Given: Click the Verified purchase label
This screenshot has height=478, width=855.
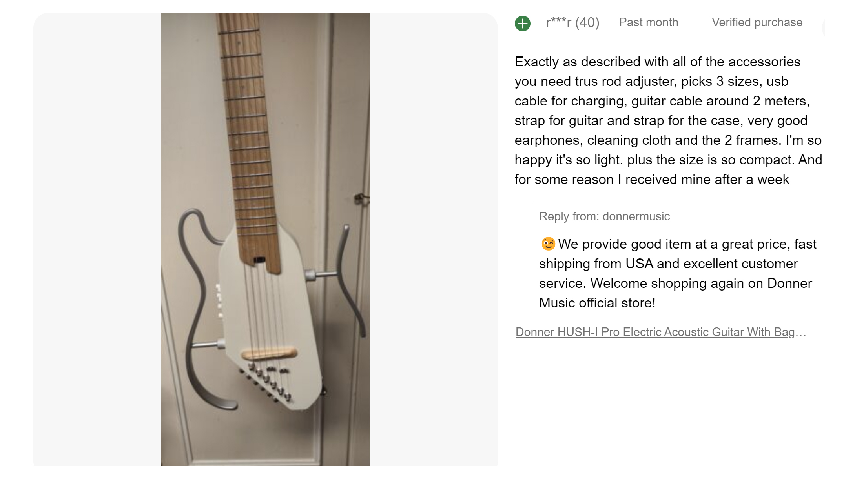Looking at the screenshot, I should click(x=757, y=22).
